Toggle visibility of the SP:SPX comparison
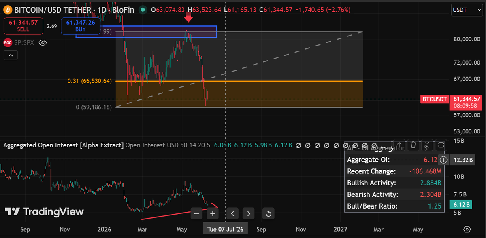Viewport: 486px width, 238px height. coord(43,42)
